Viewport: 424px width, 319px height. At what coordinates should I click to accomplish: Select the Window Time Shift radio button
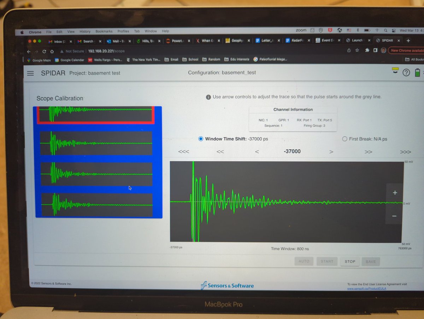[201, 139]
